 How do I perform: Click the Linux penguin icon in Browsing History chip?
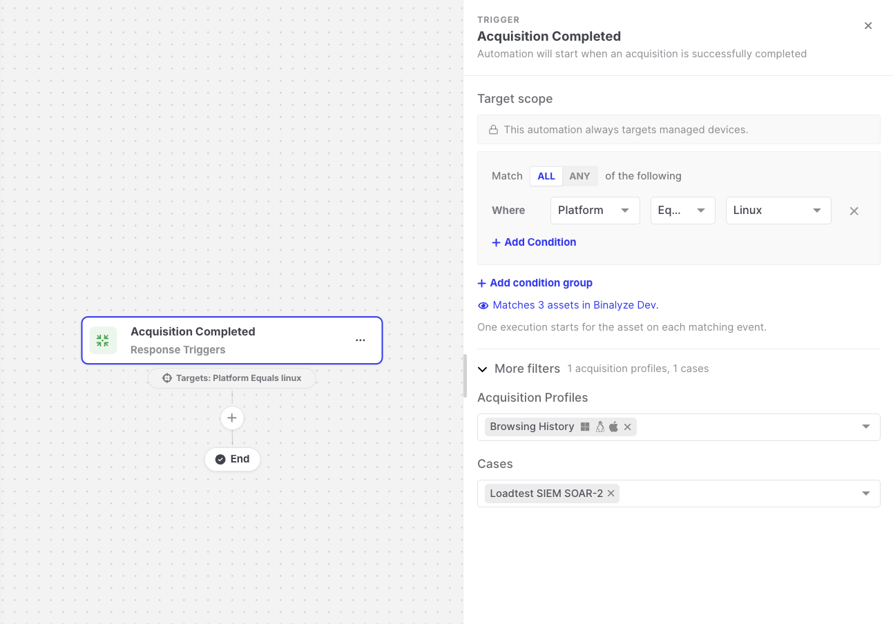pos(600,427)
